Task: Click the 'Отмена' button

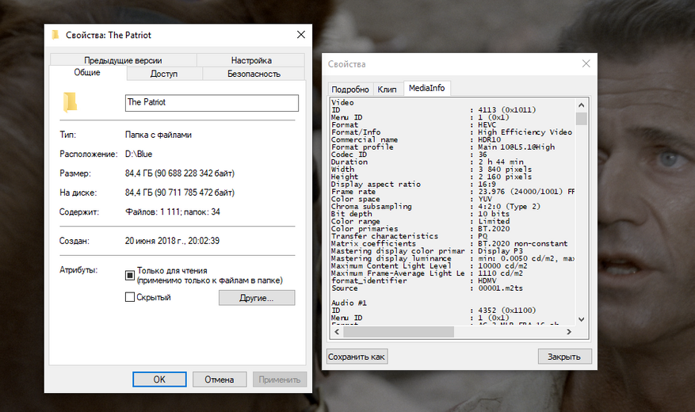Action: pos(220,380)
